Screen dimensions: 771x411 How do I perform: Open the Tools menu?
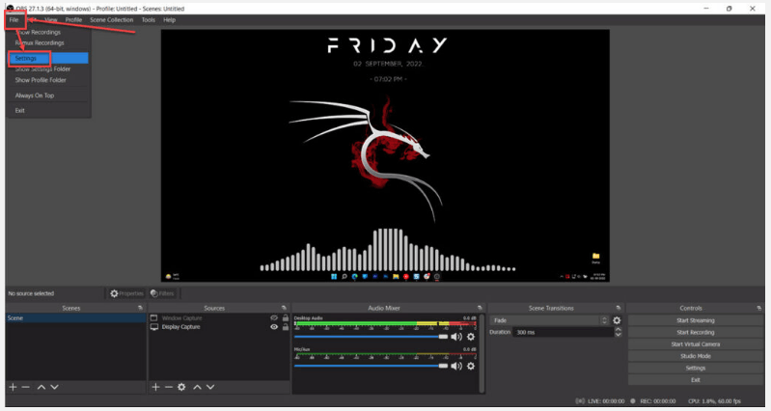148,19
